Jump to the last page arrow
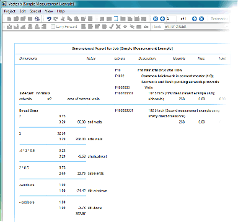 tap(201, 19)
